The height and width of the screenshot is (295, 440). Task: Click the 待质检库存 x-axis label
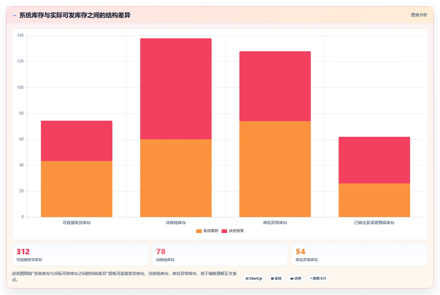176,223
